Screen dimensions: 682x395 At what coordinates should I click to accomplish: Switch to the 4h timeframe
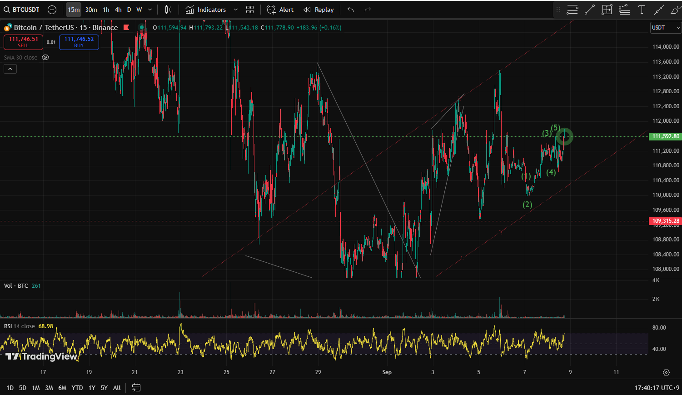pyautogui.click(x=118, y=10)
